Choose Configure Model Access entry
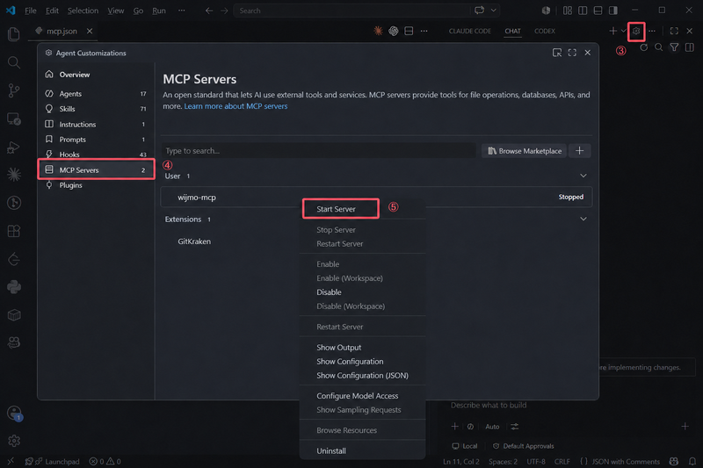703x468 pixels. tap(358, 396)
